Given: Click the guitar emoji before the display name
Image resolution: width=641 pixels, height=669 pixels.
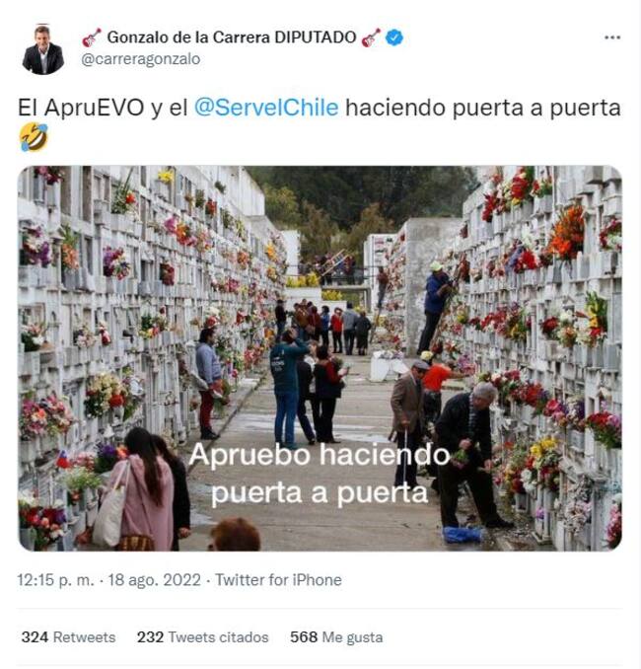Looking at the screenshot, I should (92, 37).
